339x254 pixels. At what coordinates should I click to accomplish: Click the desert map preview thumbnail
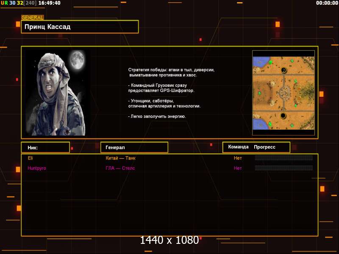pyautogui.click(x=283, y=93)
